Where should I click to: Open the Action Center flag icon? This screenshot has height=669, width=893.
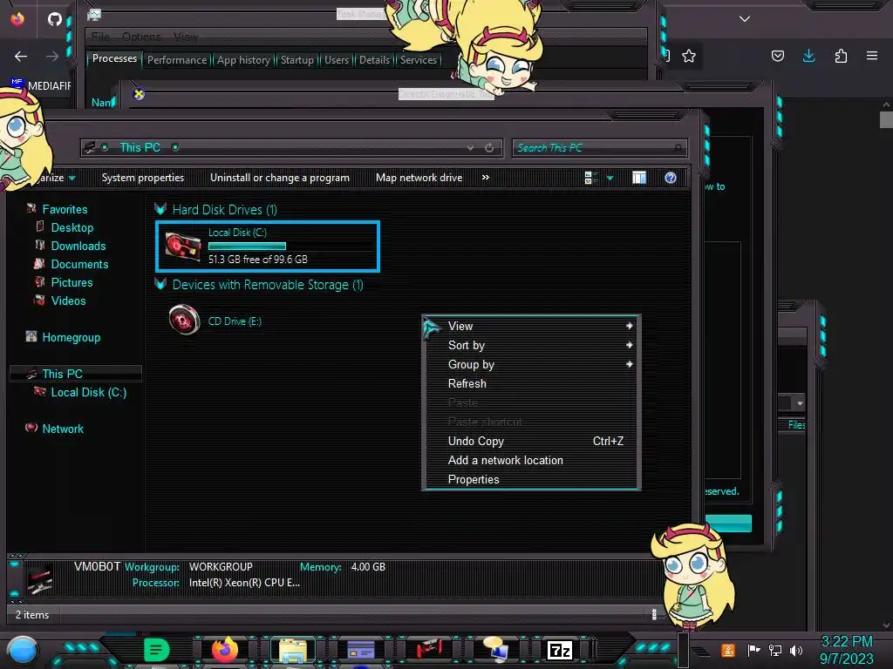click(753, 650)
